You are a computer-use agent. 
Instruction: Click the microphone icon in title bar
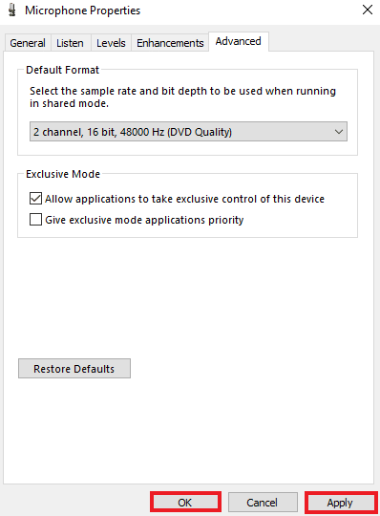coord(12,11)
